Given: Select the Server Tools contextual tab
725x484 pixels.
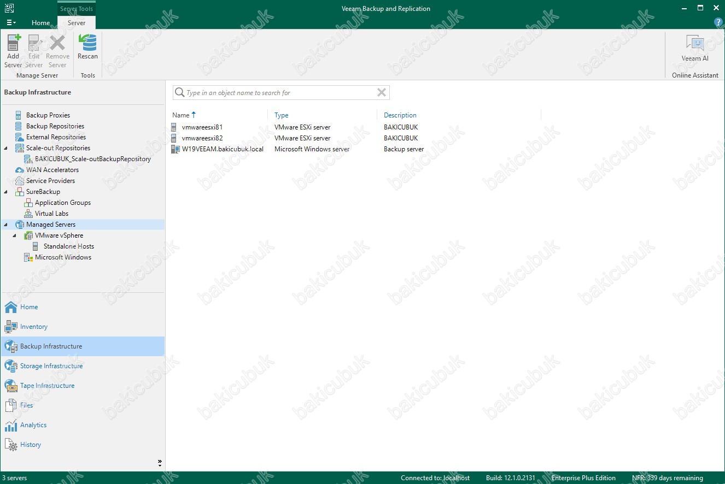Looking at the screenshot, I should click(77, 9).
